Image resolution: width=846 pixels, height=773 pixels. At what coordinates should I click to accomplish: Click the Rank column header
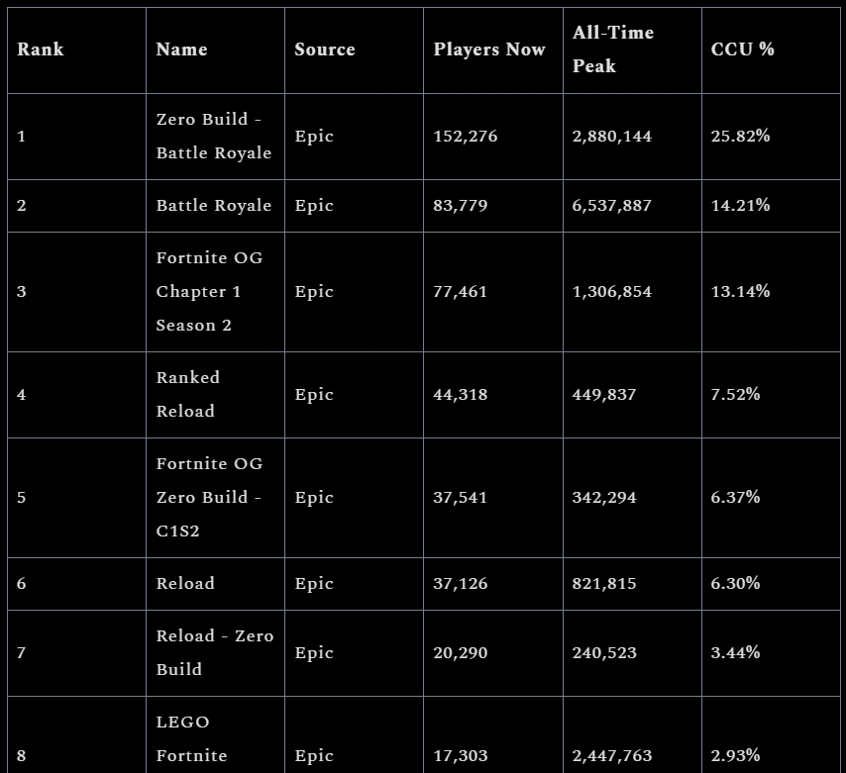coord(41,49)
